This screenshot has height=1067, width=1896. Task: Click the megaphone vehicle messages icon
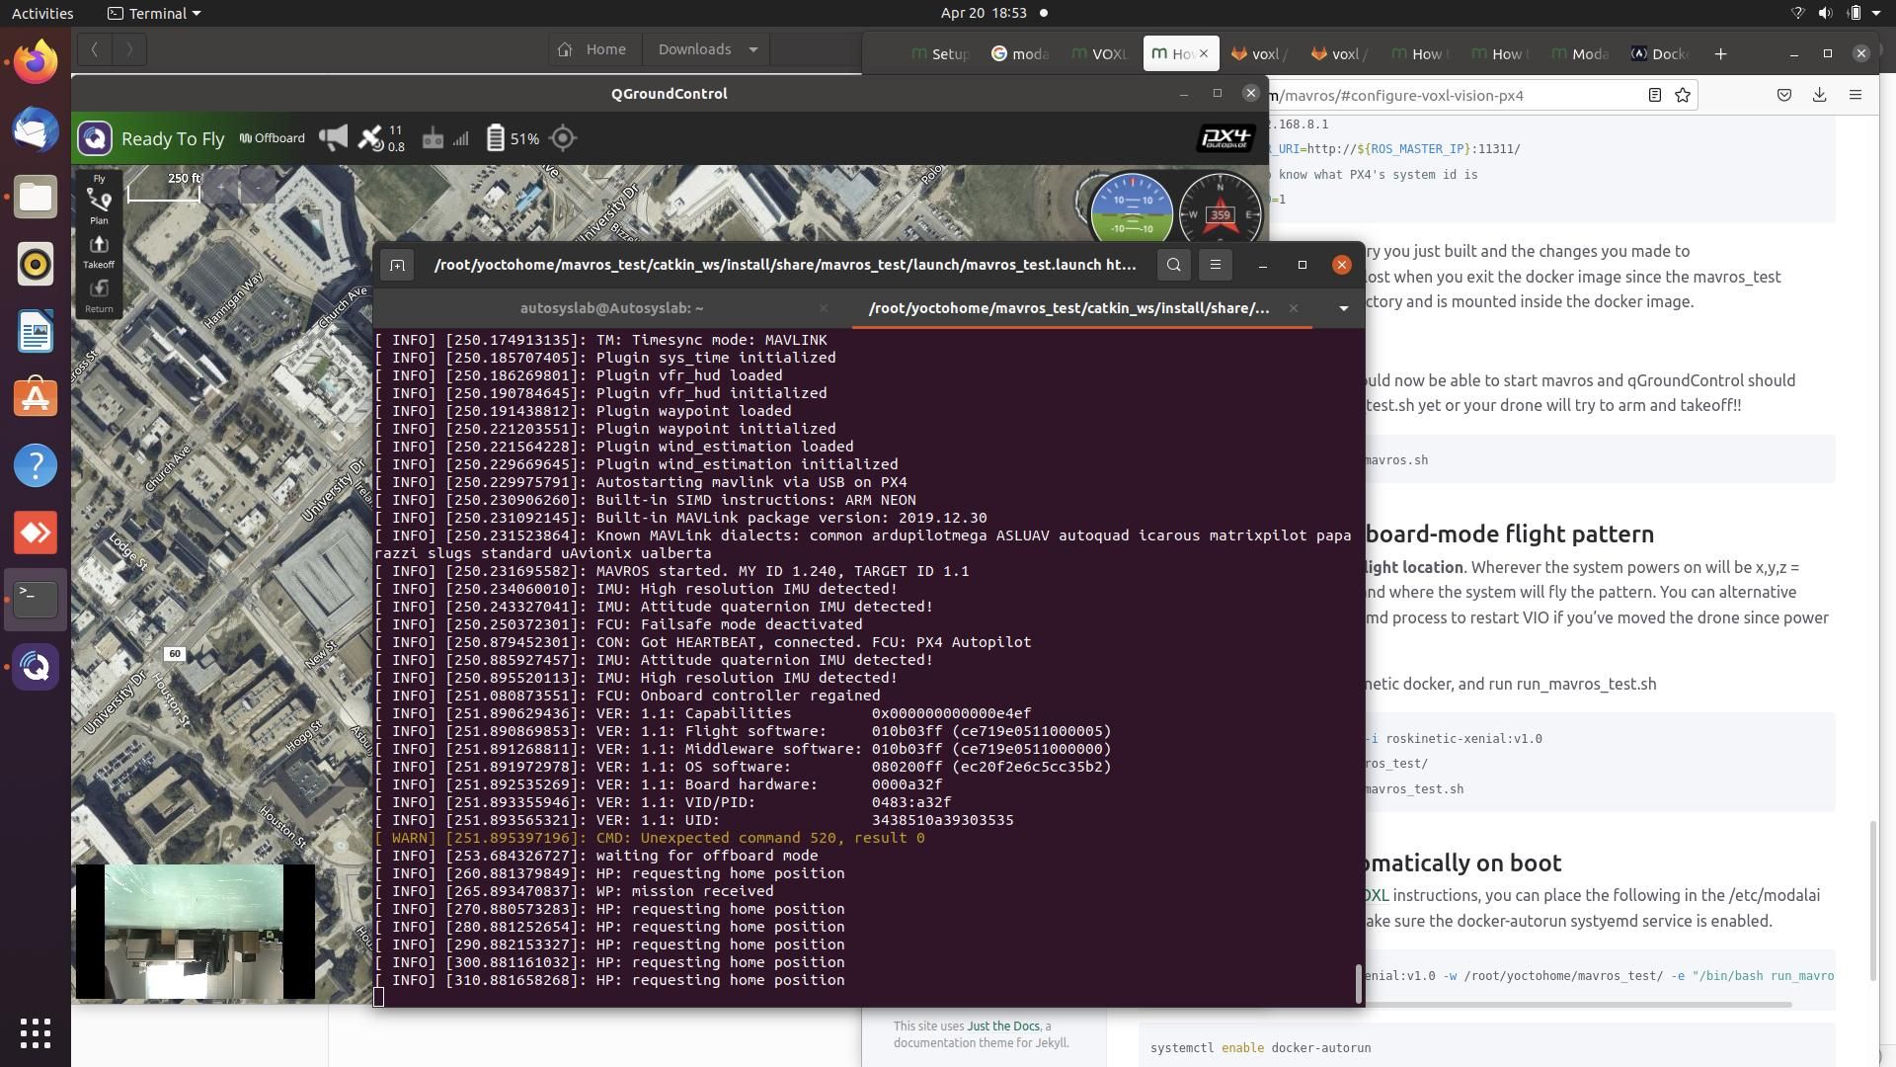coord(334,138)
